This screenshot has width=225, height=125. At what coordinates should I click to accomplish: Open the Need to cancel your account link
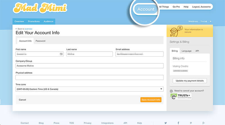point(189,91)
